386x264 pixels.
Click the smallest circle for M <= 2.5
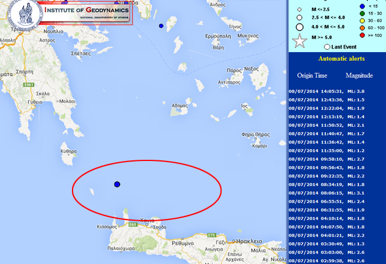(x=299, y=10)
